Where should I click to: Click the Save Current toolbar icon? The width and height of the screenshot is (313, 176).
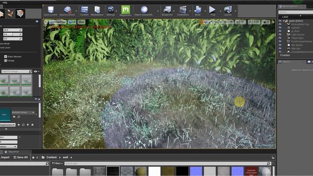coord(50,11)
